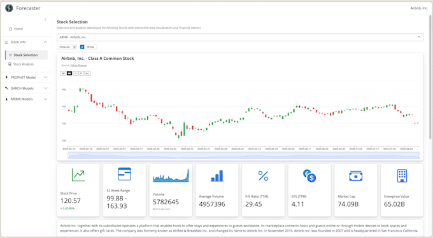Select the 5Y chart range button

pos(82,73)
